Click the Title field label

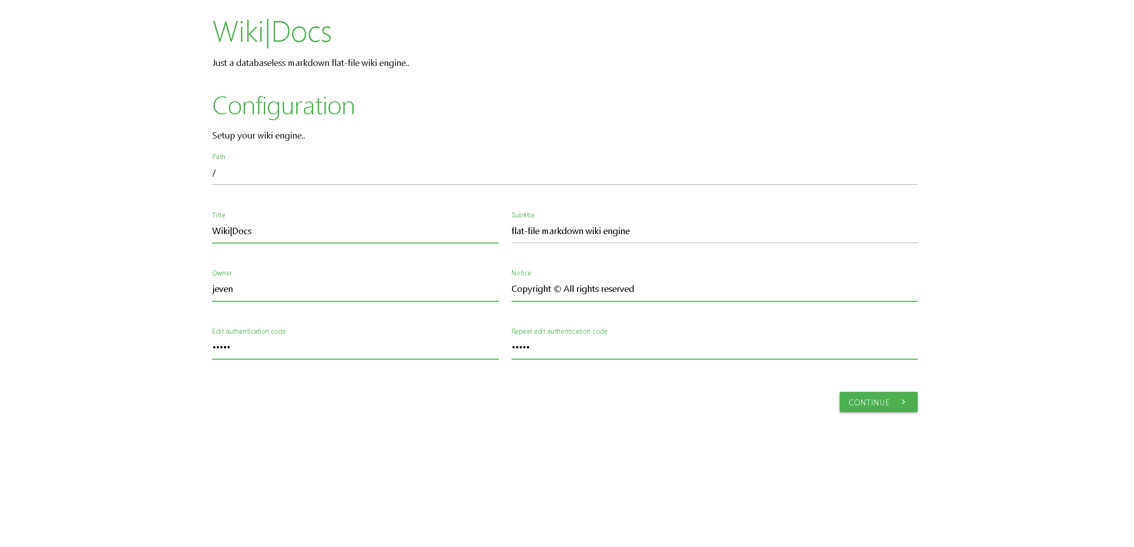[219, 215]
